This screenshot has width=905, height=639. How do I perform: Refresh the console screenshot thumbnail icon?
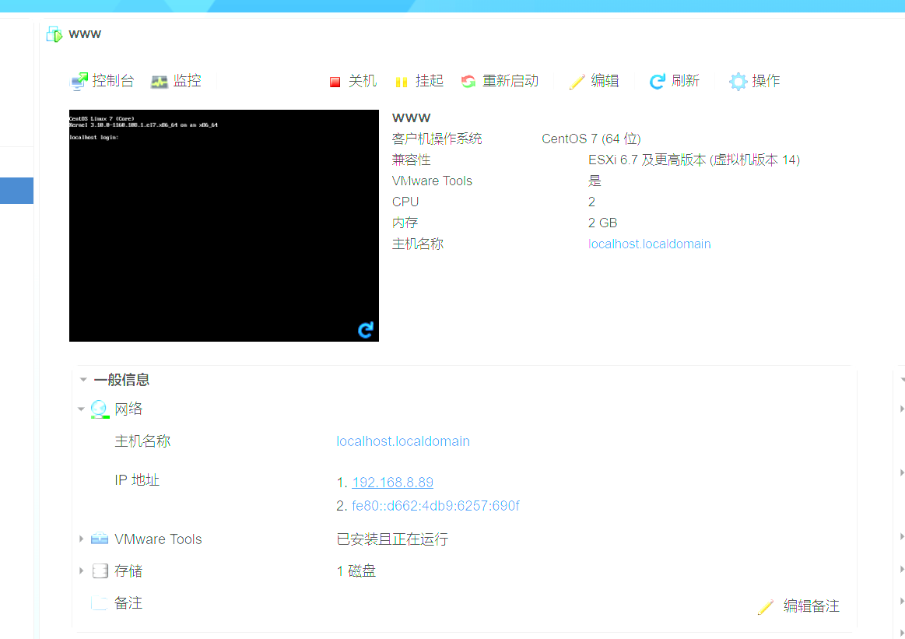365,330
